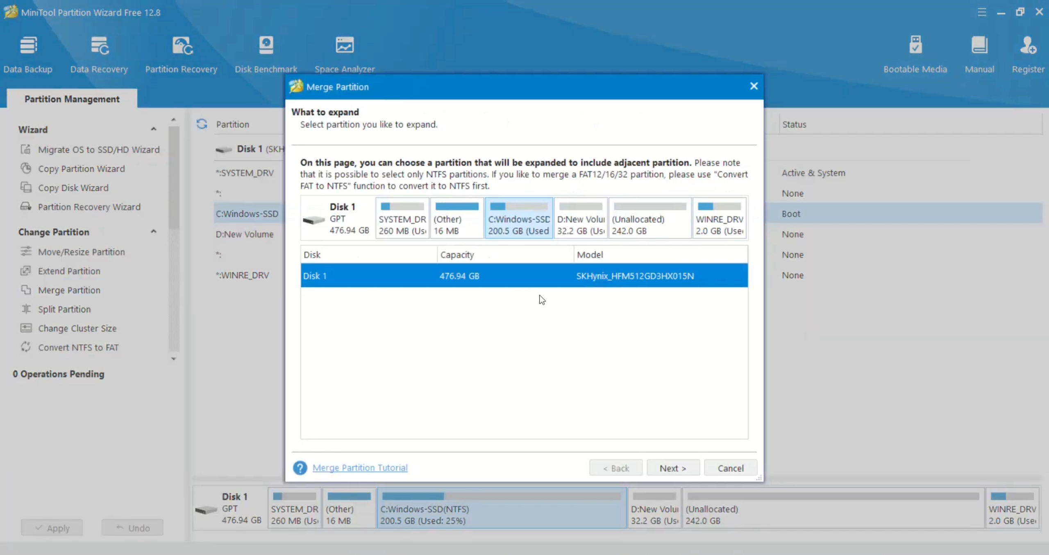Open the hamburger menu in title bar
The width and height of the screenshot is (1049, 555).
click(x=981, y=12)
